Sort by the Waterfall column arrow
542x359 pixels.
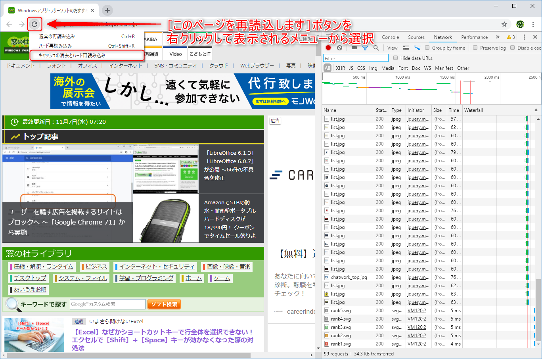point(536,110)
